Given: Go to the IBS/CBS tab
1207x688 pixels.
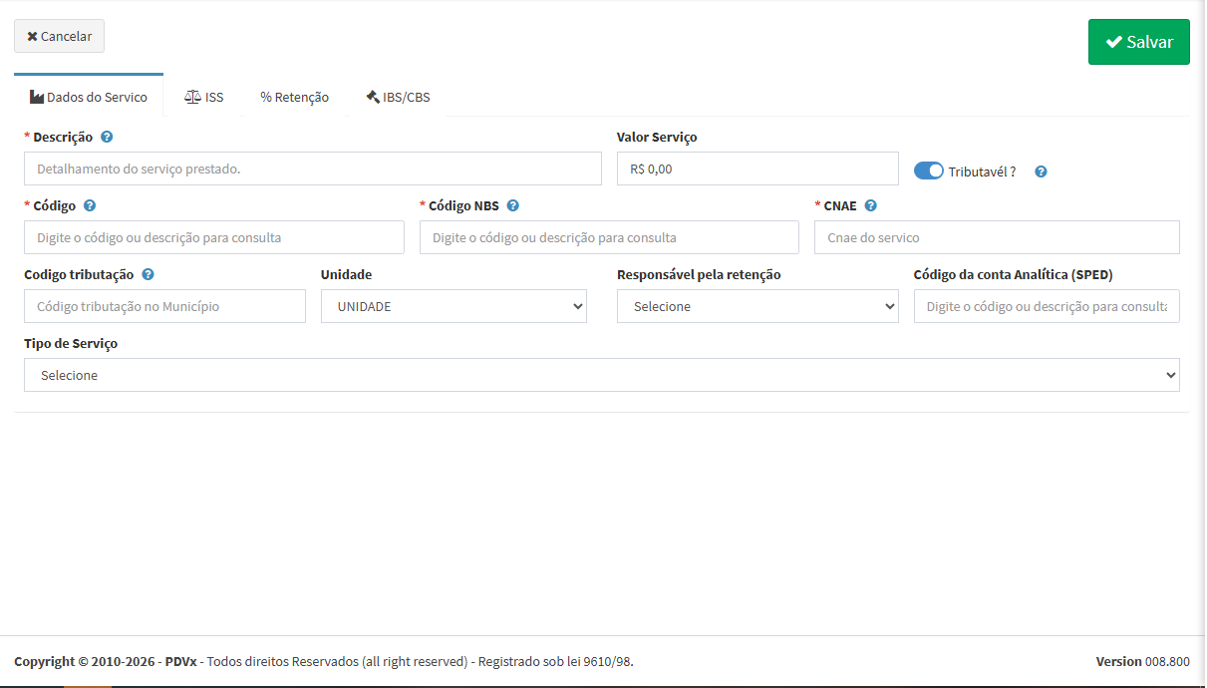Looking at the screenshot, I should (398, 97).
